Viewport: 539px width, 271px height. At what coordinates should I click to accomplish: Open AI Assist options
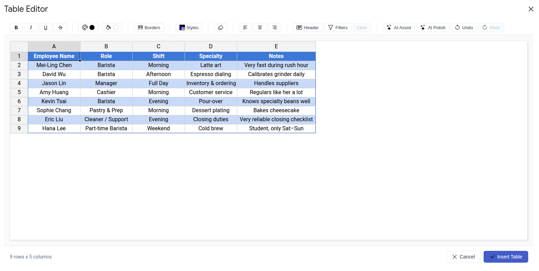pyautogui.click(x=398, y=27)
